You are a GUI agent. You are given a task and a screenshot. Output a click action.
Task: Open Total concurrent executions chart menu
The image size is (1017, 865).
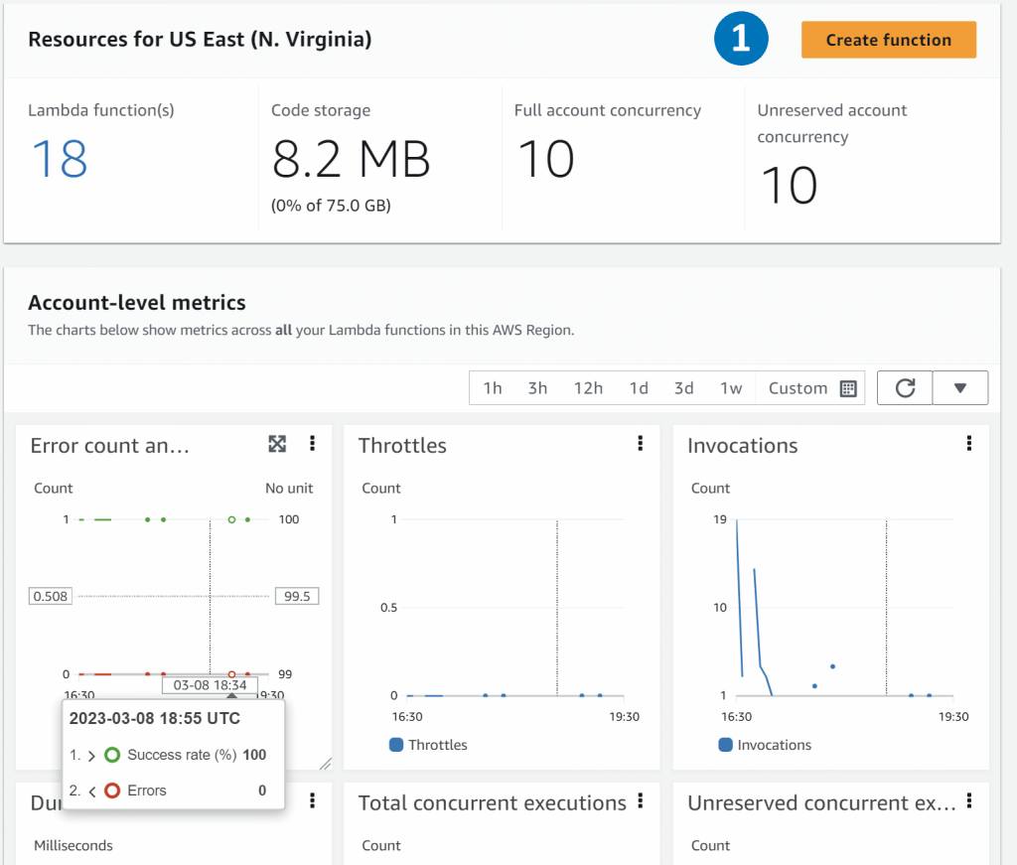pos(642,800)
